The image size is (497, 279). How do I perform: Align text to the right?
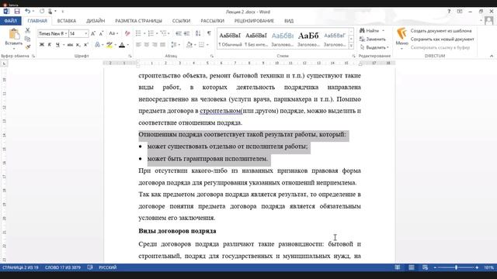(x=155, y=45)
